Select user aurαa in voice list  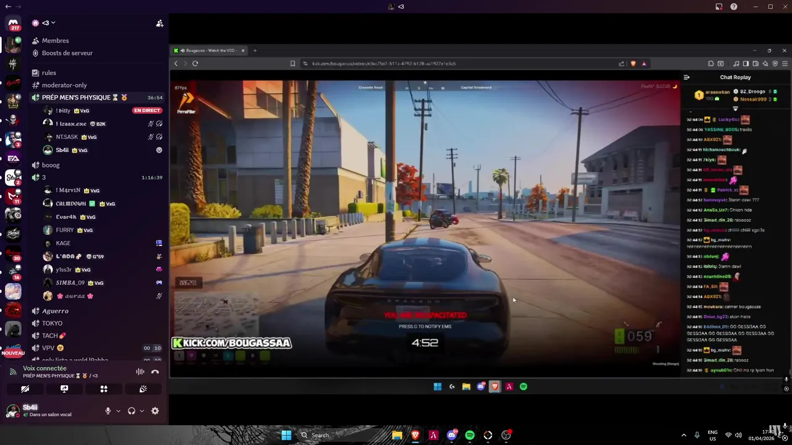[x=102, y=296]
